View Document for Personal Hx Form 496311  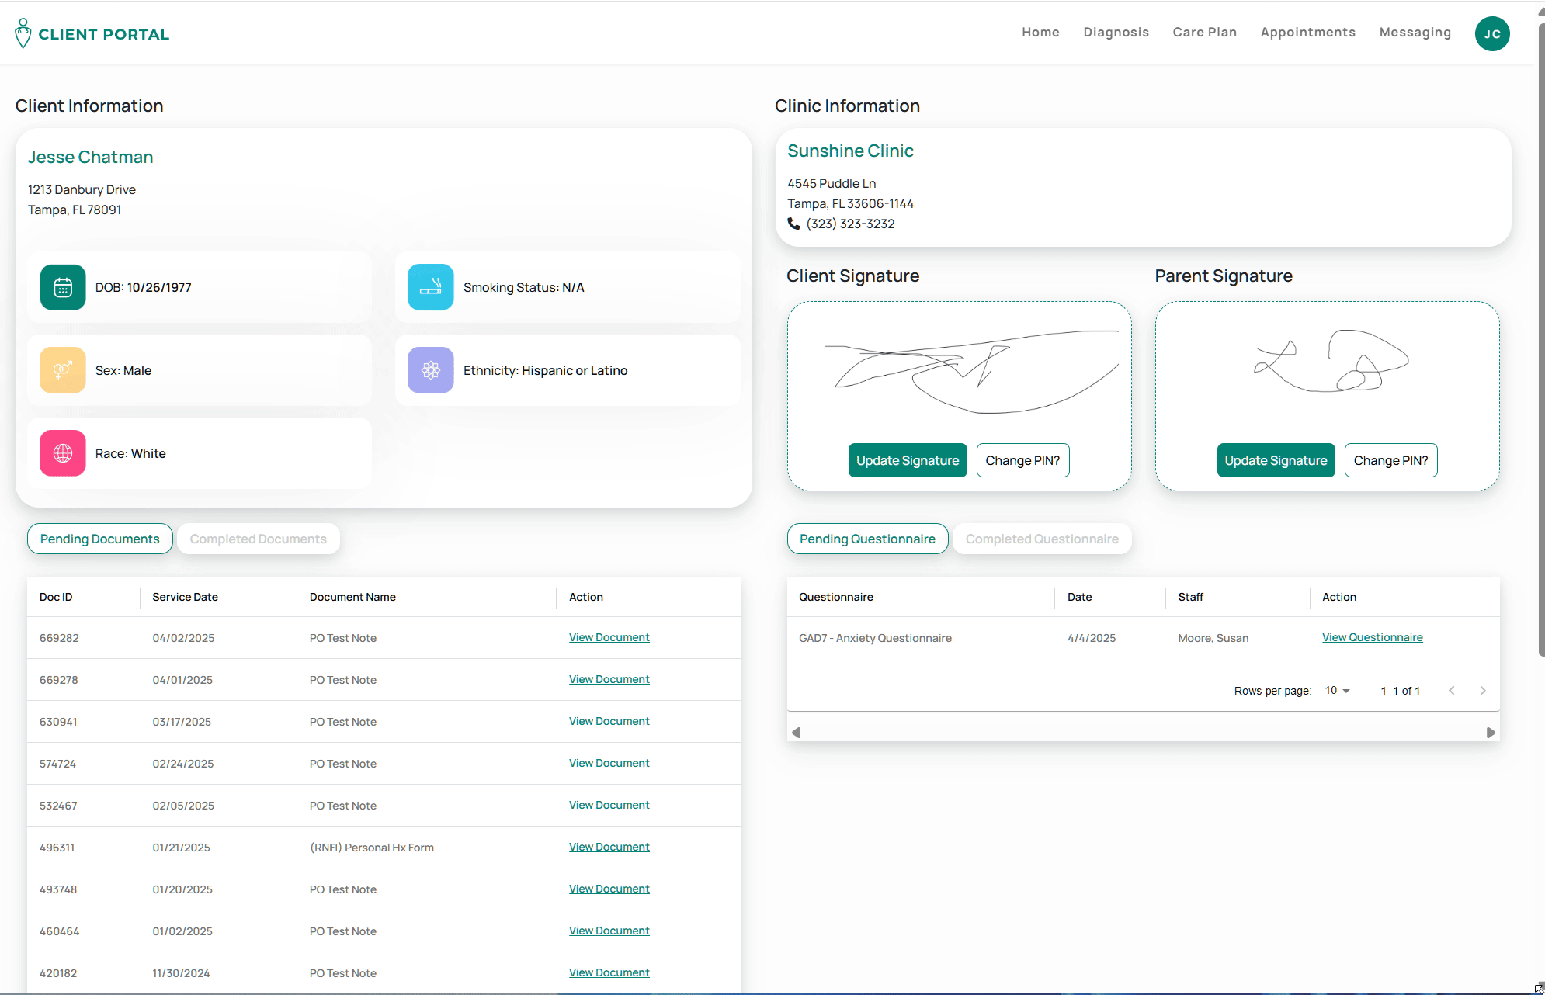point(609,847)
